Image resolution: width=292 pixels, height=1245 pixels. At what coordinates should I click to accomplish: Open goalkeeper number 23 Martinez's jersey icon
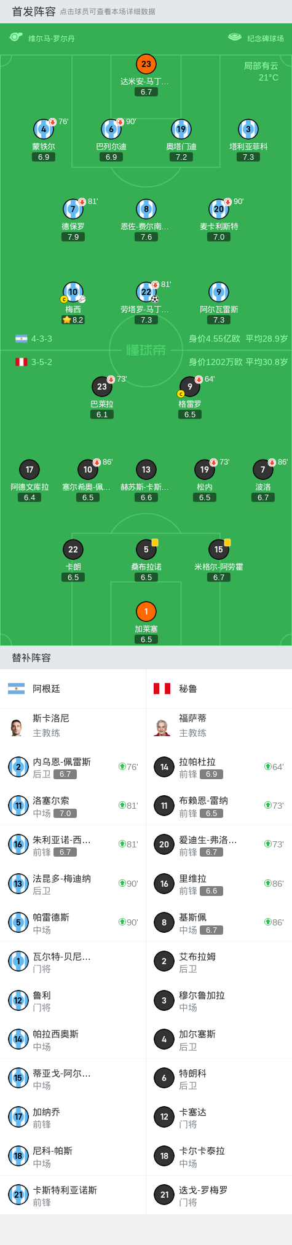(146, 64)
